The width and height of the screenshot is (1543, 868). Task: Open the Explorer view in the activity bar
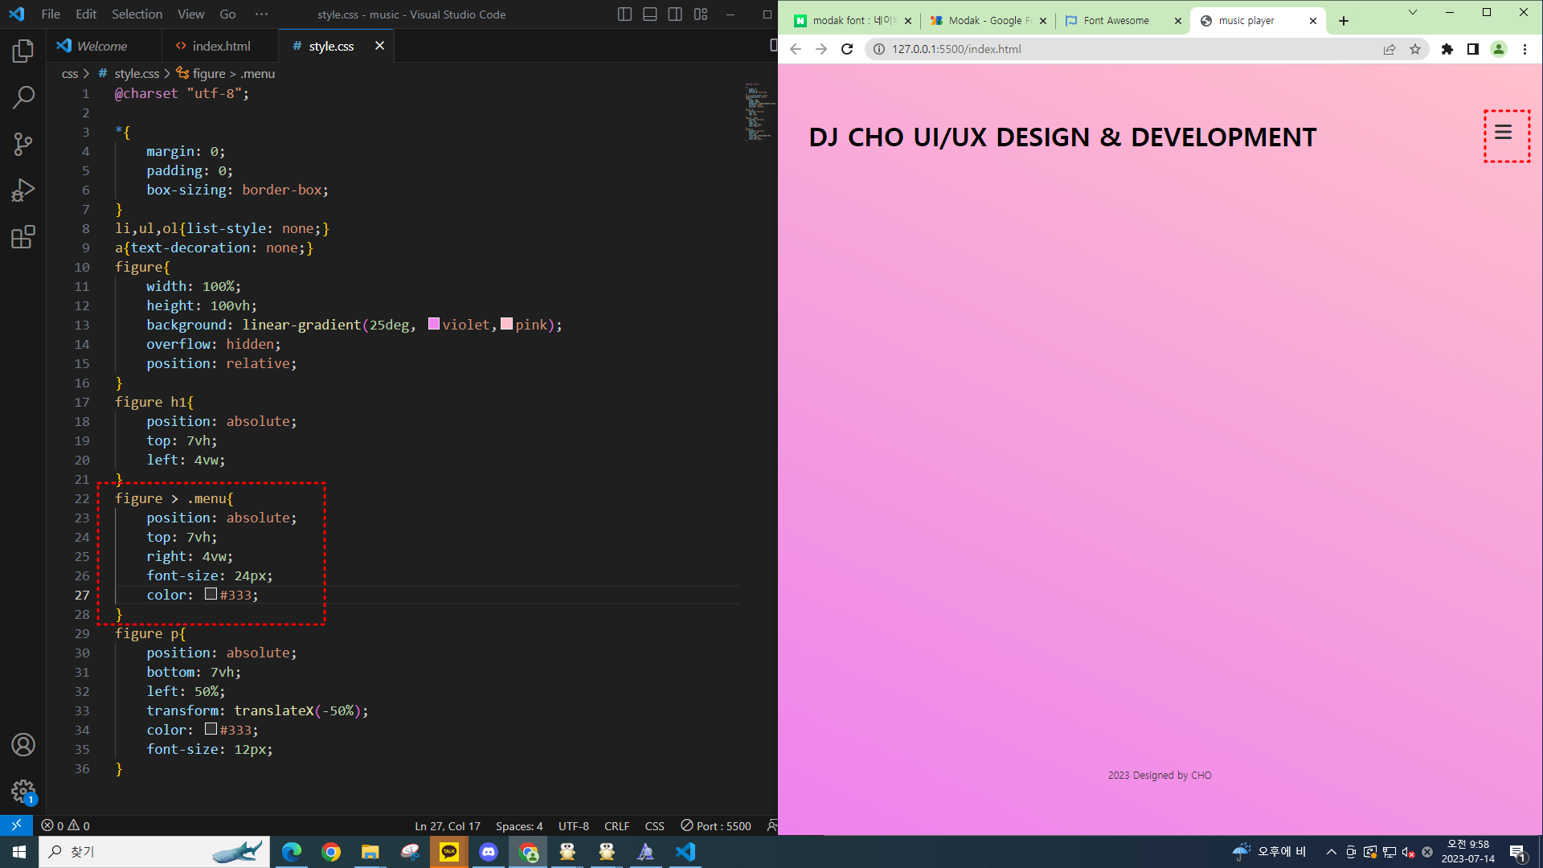[23, 51]
